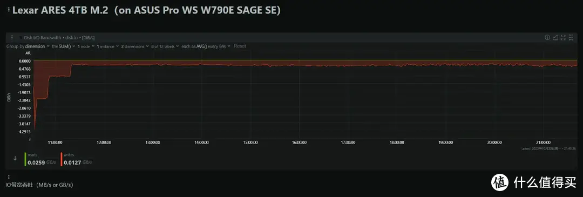Open the 8 of 12 labels dropdown
The width and height of the screenshot is (583, 197).
(165, 46)
